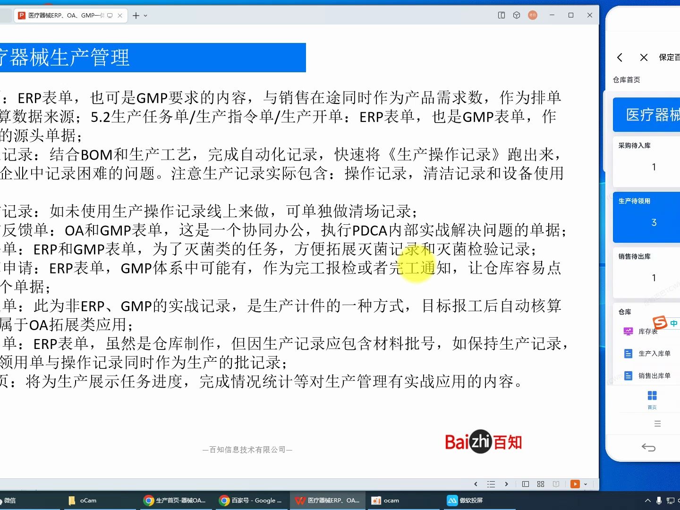680x510 pixels.
Task: Click the 仓库 section label in phone
Action: coord(625,312)
